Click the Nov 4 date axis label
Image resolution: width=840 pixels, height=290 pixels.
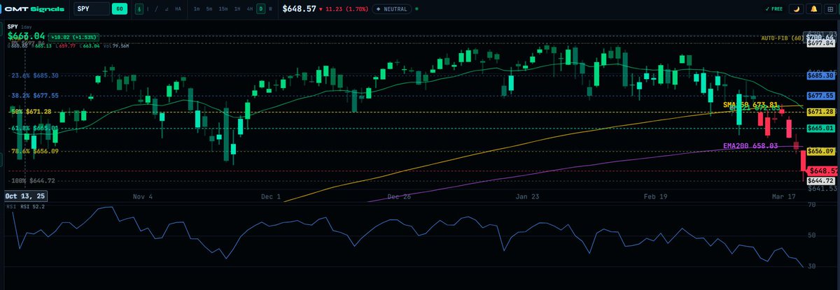[142, 198]
